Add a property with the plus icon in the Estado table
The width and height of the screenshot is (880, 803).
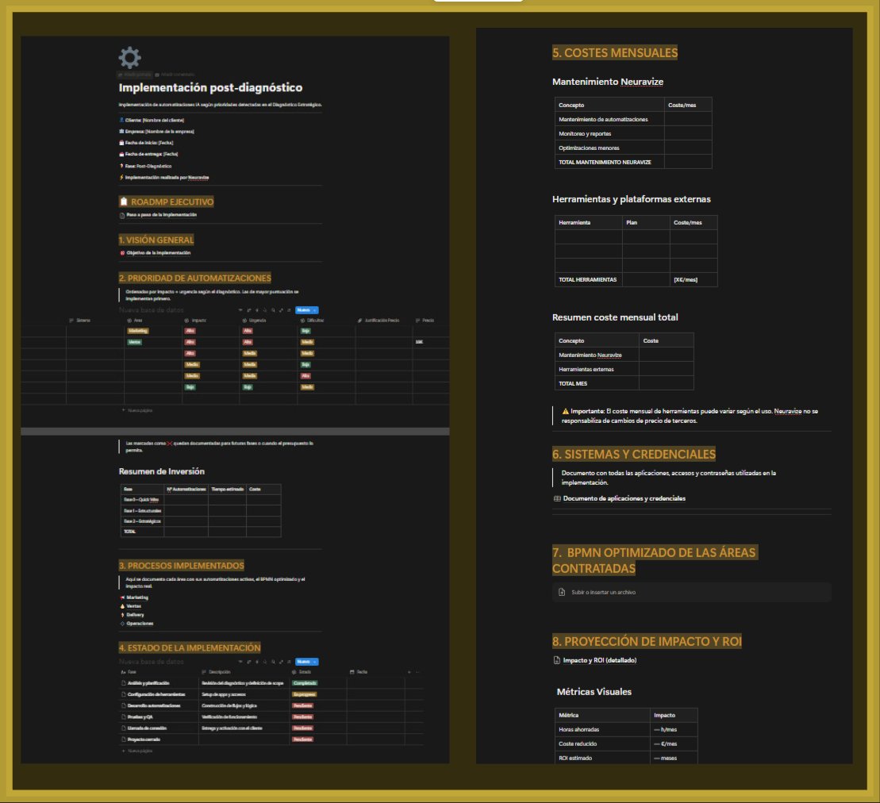click(409, 672)
